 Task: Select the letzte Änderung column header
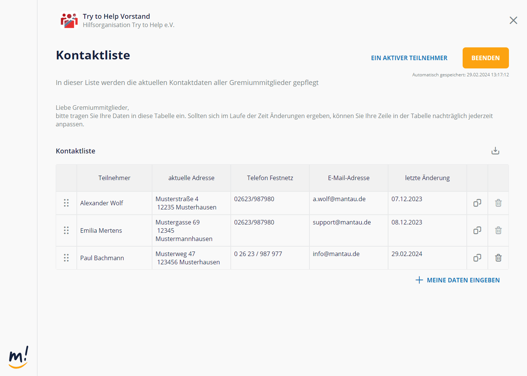click(427, 178)
